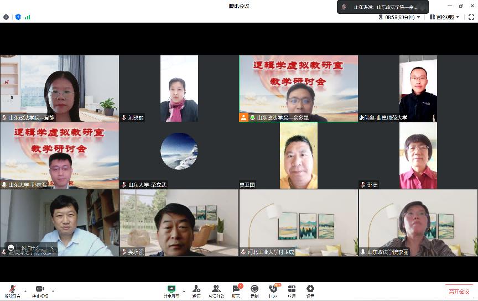
Task: Open the emoji reaction say-something box
Action: click(x=30, y=248)
